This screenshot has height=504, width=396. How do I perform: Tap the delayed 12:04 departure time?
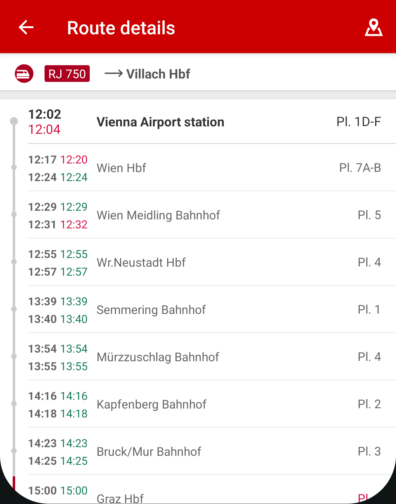pyautogui.click(x=44, y=129)
